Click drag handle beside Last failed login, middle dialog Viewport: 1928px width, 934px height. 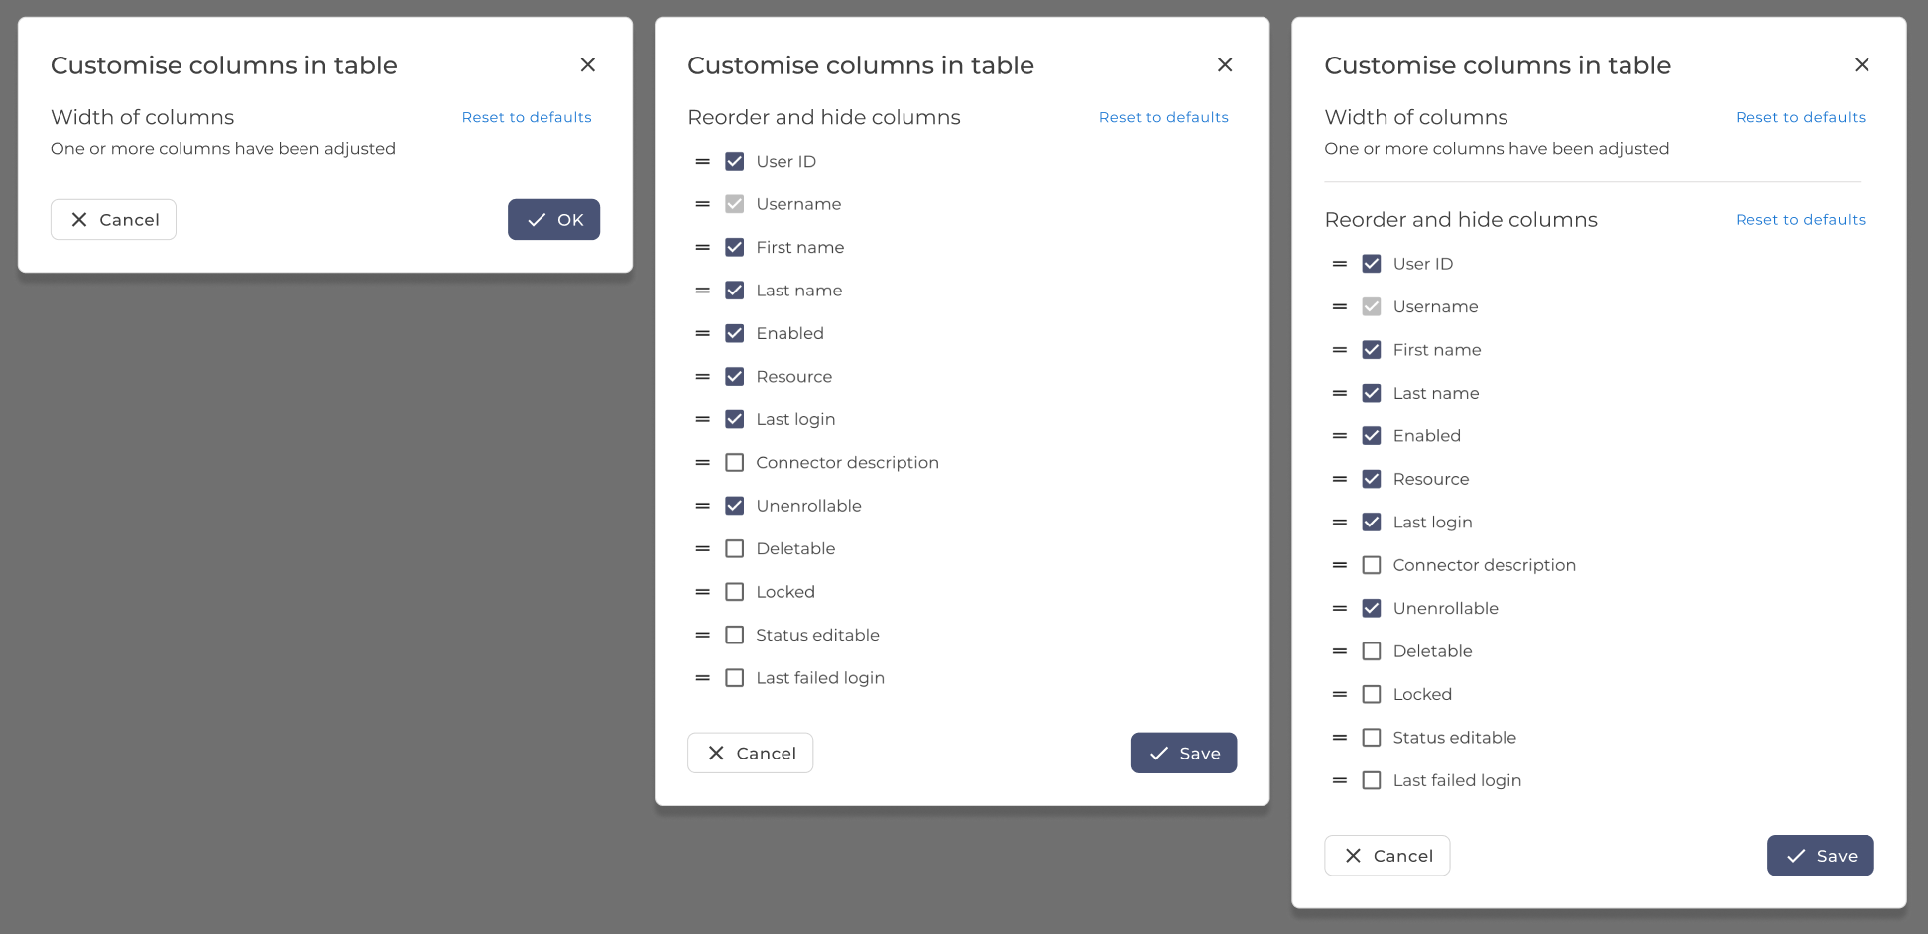702,678
